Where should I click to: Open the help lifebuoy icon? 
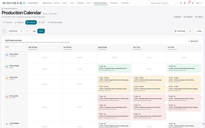pos(185,3)
